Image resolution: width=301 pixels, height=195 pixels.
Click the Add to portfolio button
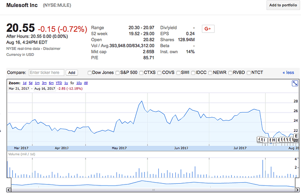point(283,5)
